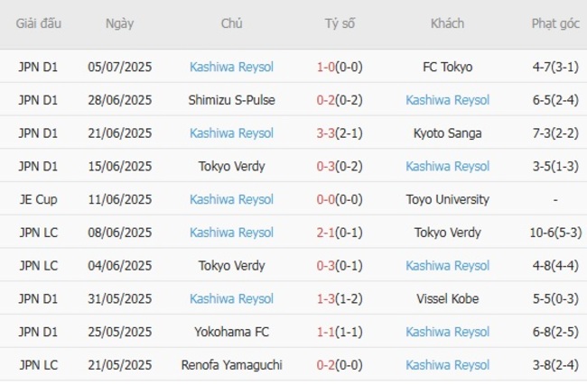587x384 pixels.
Task: Click the Ngày column header
Action: point(119,24)
